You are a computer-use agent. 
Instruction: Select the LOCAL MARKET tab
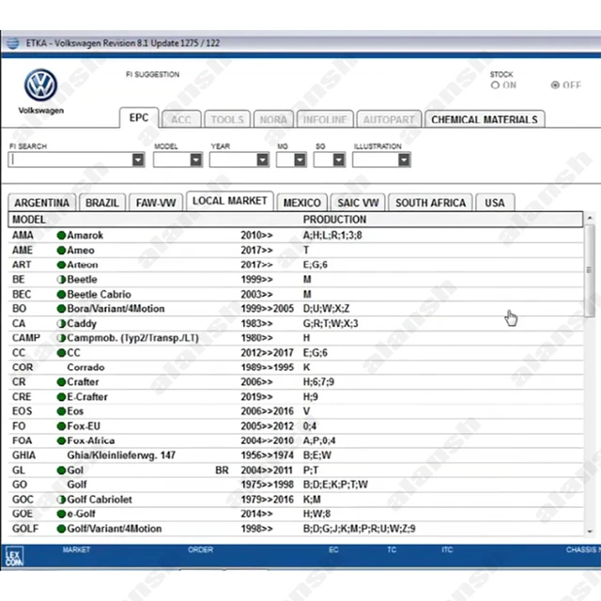(229, 201)
